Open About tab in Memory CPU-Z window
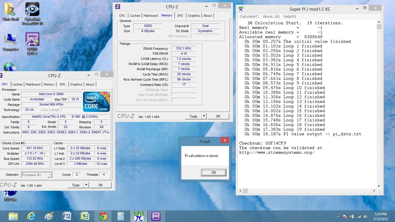This screenshot has height=222, width=395. 208,16
